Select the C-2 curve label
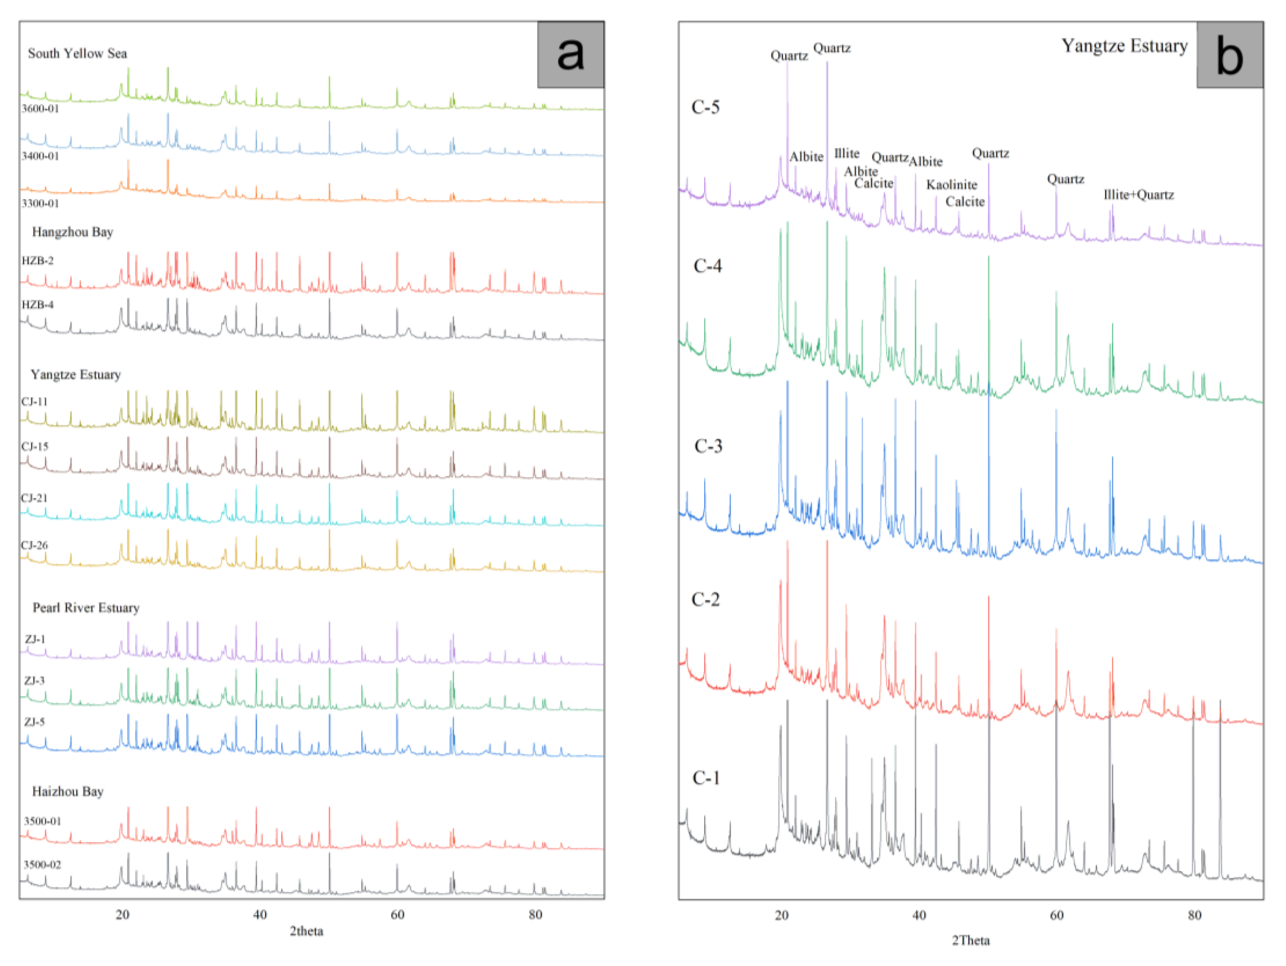This screenshot has height=966, width=1286. [x=706, y=600]
